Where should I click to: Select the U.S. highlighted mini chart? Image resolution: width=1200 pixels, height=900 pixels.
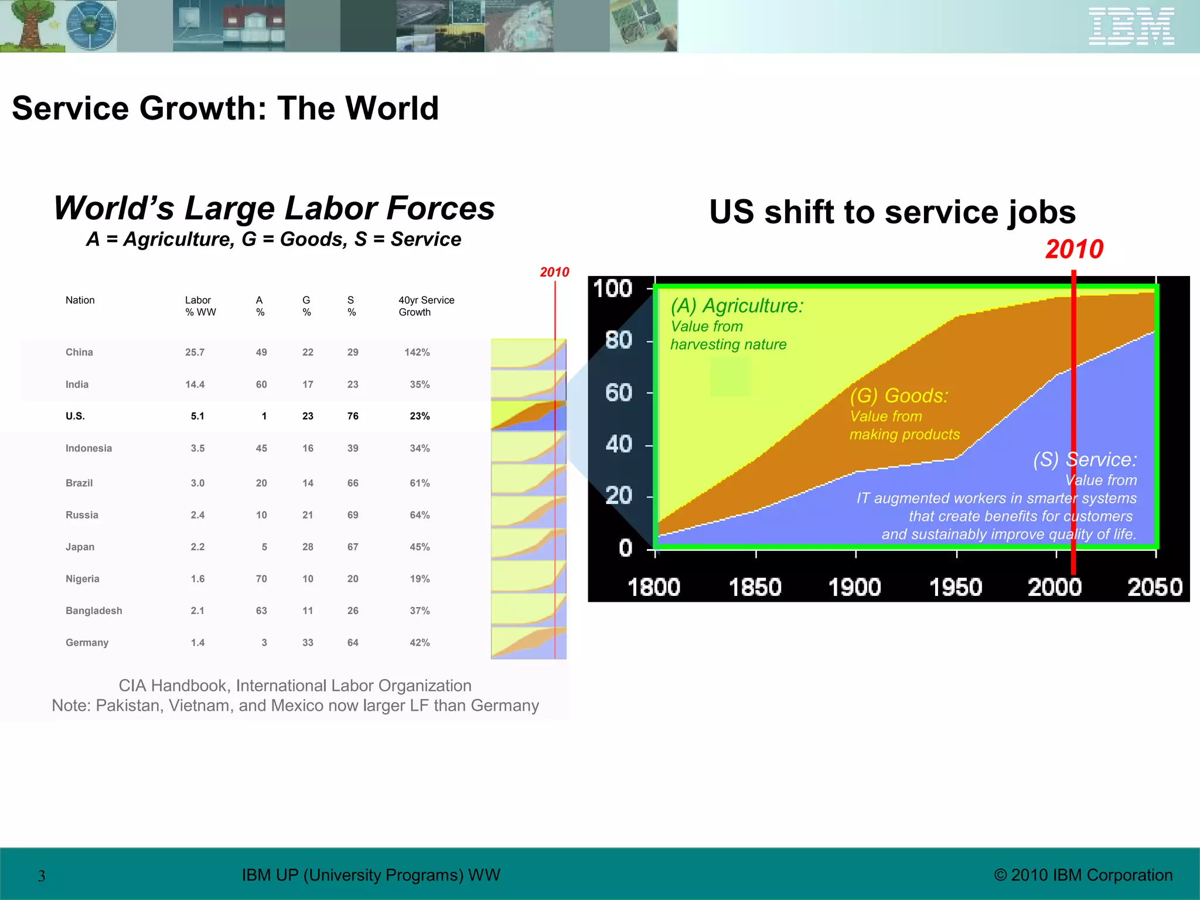tap(528, 416)
